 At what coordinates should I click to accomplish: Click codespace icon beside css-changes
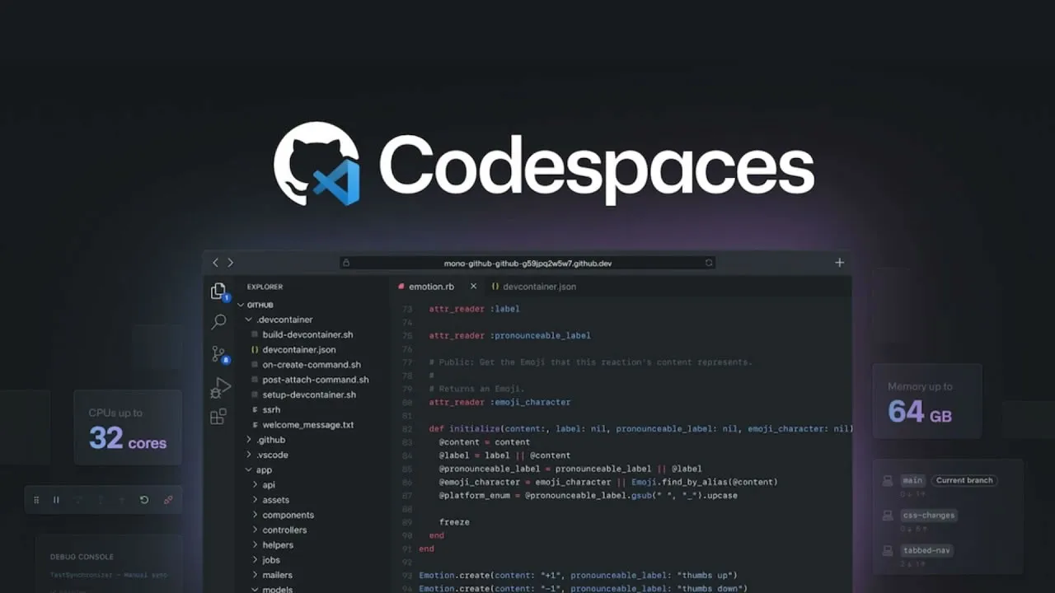tap(888, 516)
